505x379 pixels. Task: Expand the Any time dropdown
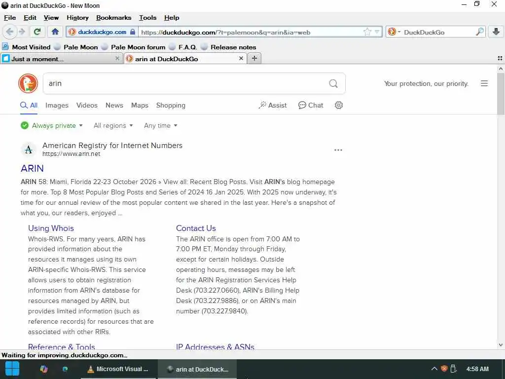161,126
